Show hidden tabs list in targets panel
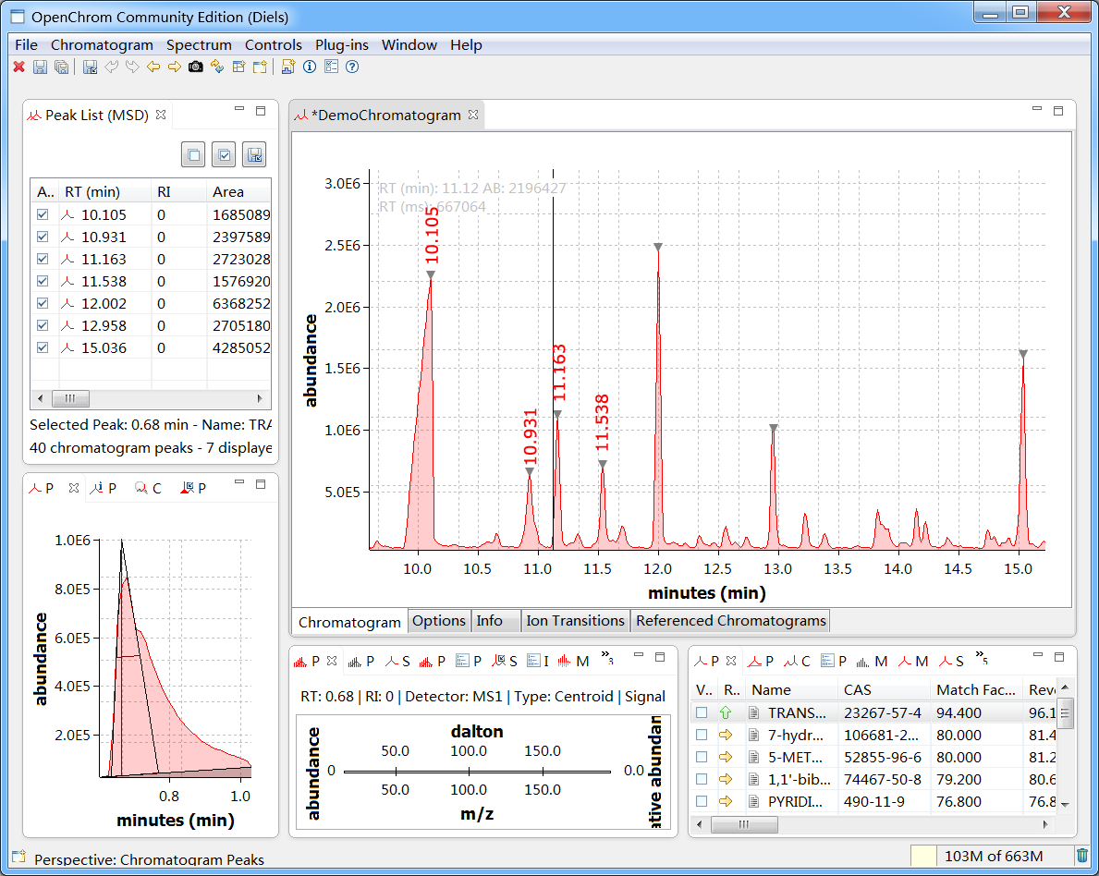 (x=982, y=657)
